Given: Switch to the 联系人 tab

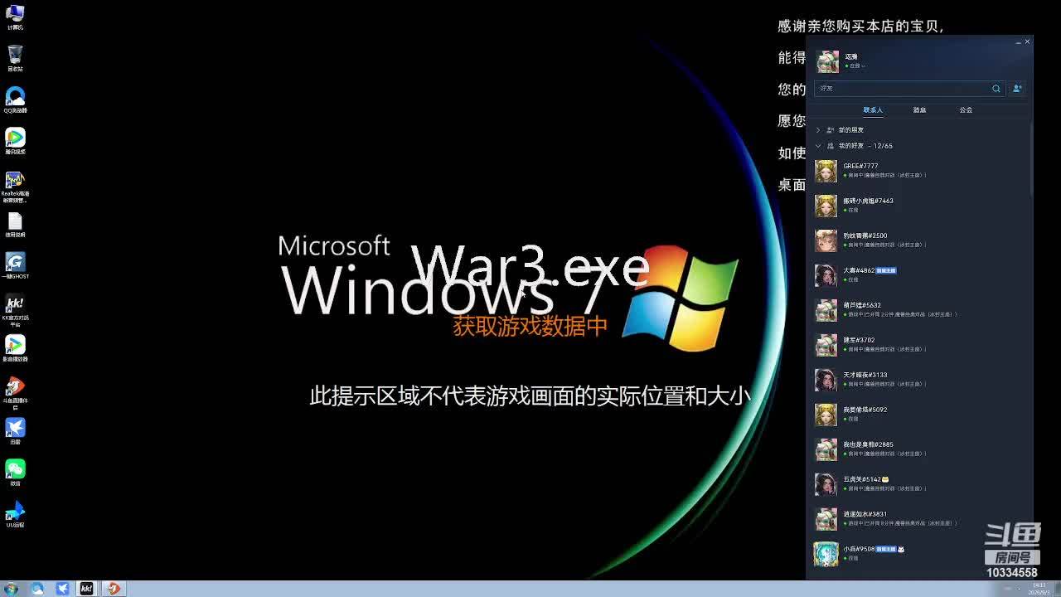Looking at the screenshot, I should (873, 109).
